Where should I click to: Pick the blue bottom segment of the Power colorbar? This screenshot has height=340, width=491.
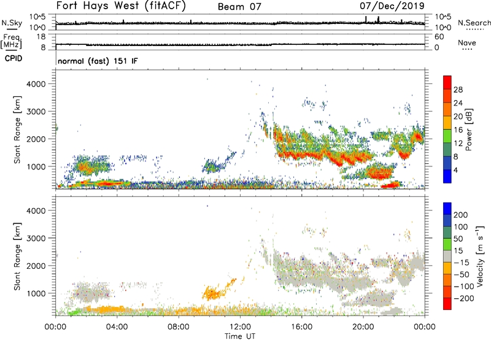pos(447,177)
